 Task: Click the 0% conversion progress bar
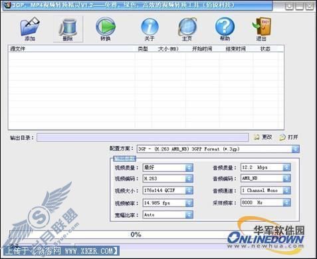pos(136,234)
